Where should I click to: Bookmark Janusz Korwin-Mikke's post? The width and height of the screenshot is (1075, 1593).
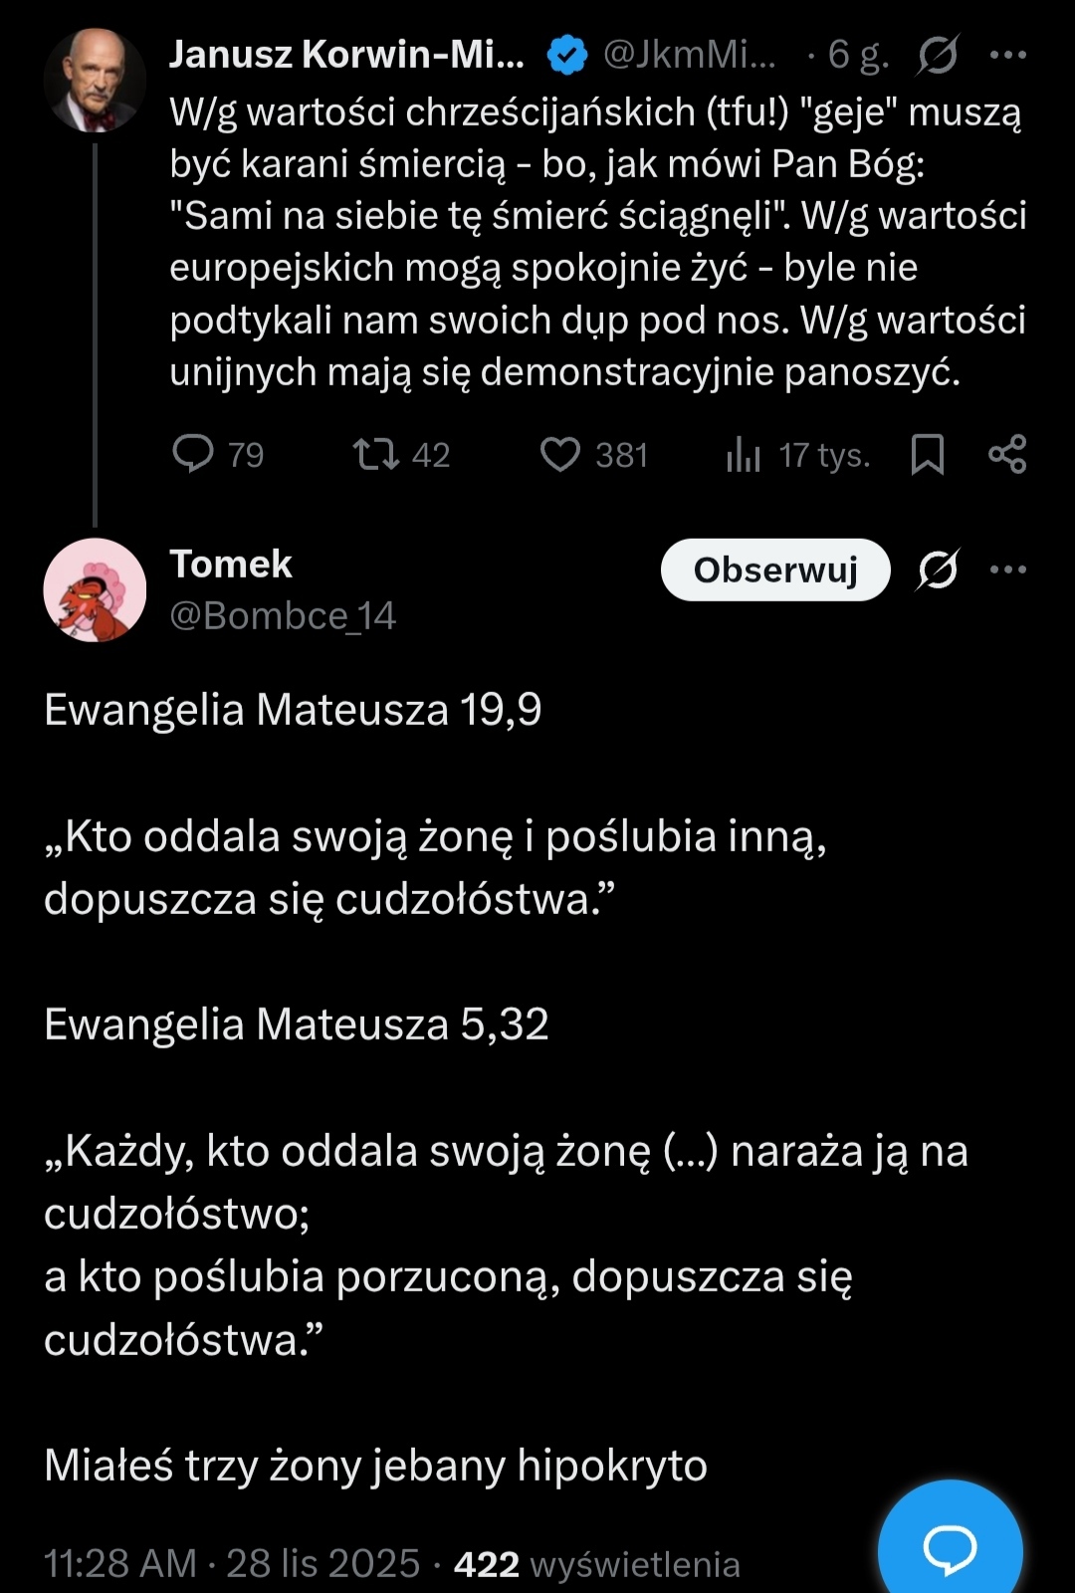pyautogui.click(x=928, y=454)
